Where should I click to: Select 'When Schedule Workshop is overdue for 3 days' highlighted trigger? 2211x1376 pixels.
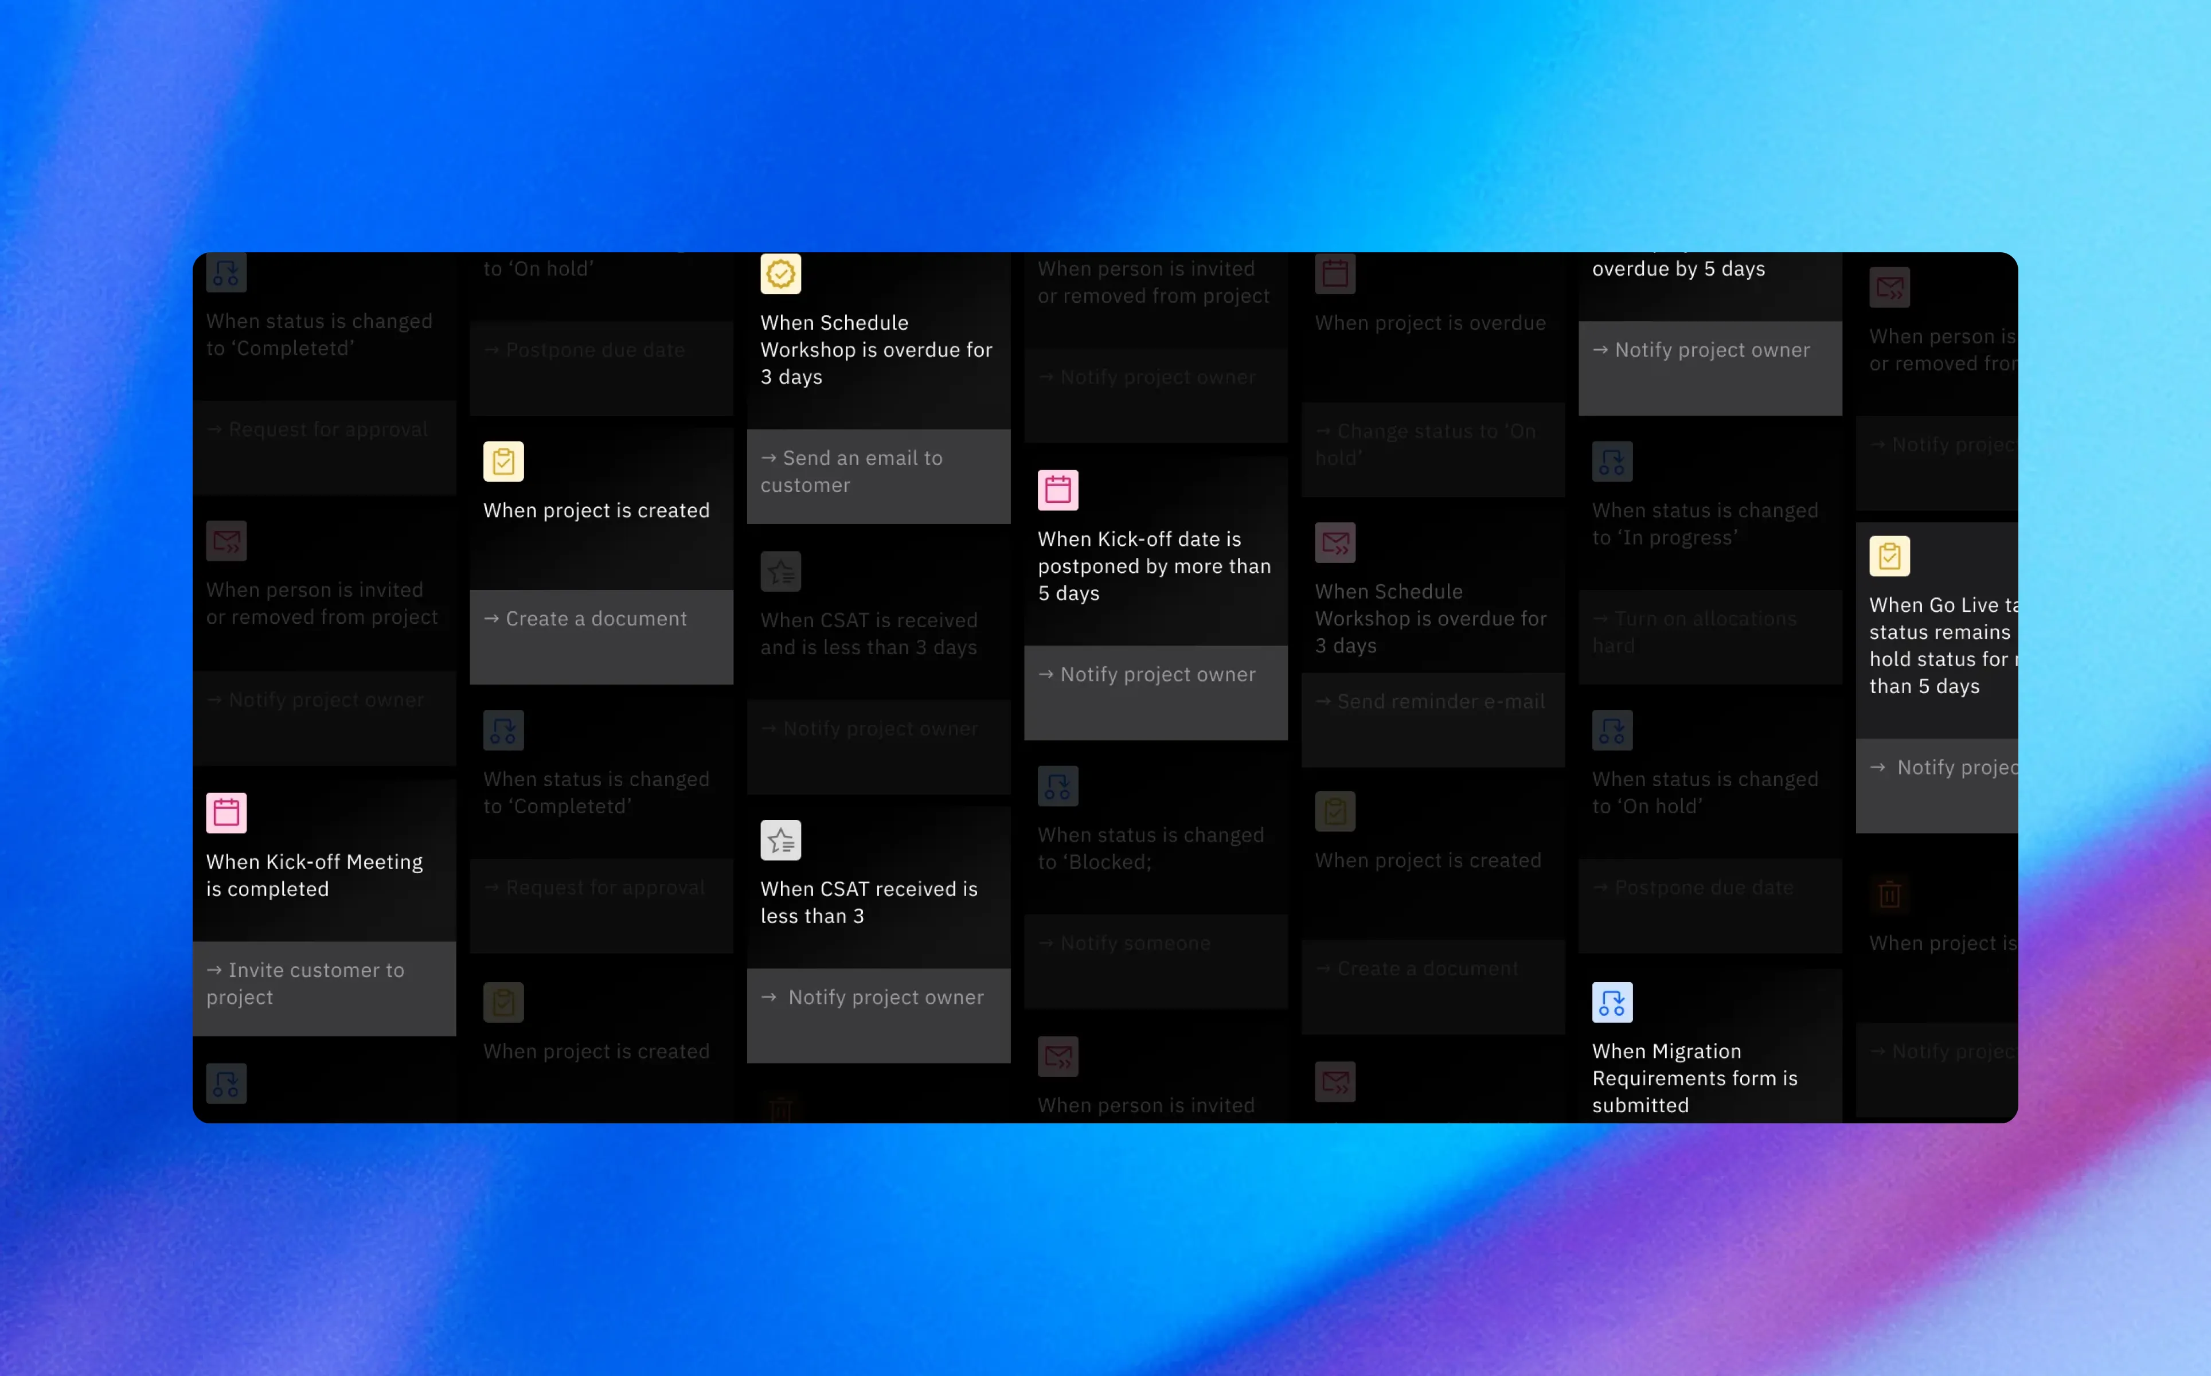(x=876, y=350)
